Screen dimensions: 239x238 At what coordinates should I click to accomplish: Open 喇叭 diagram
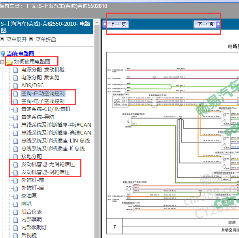coord(26,204)
